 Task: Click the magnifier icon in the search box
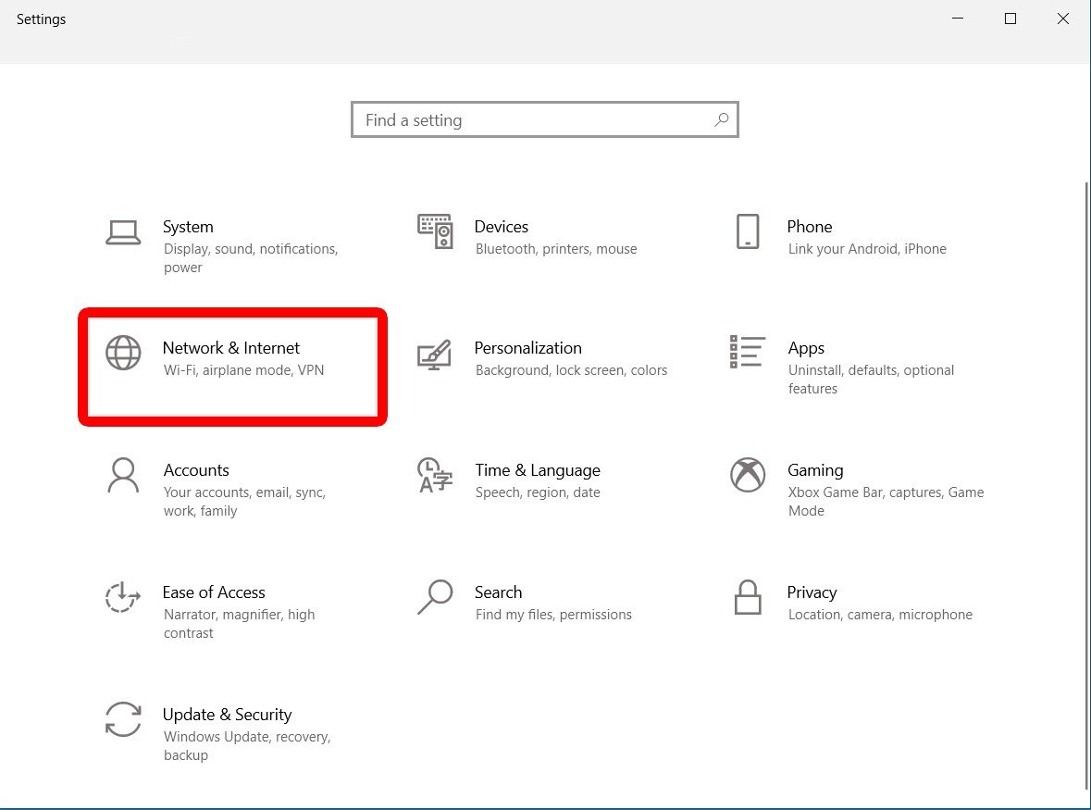click(722, 119)
